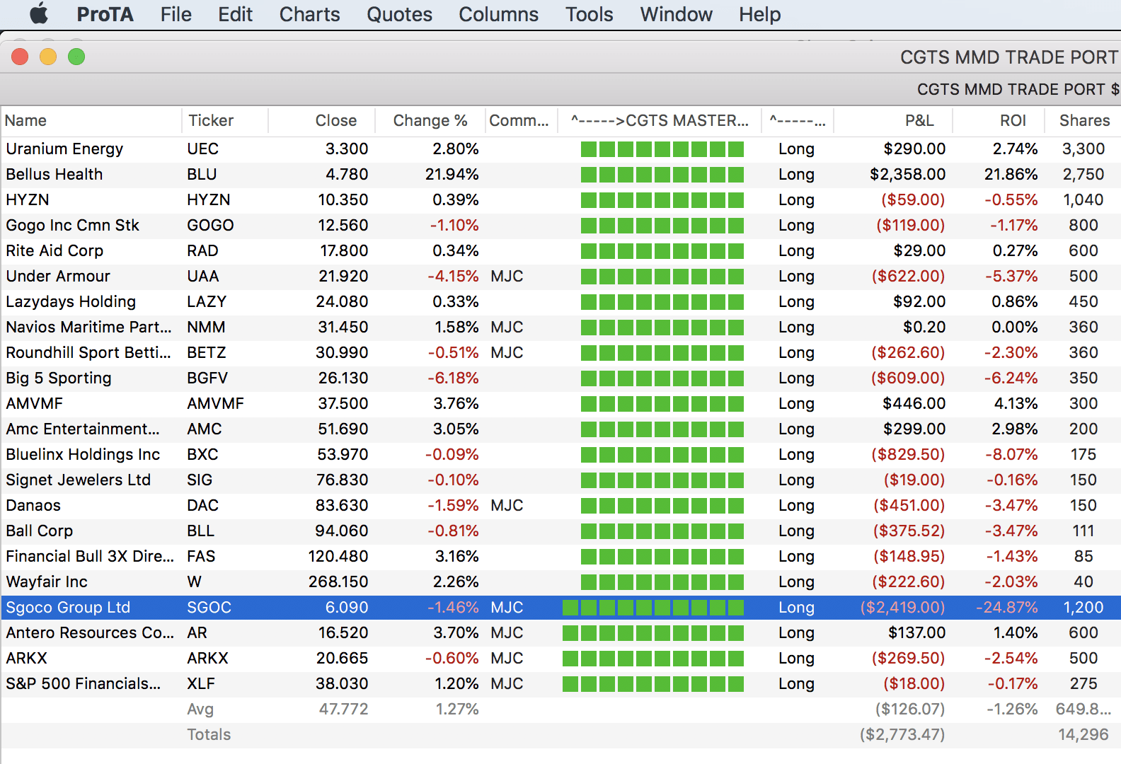Open the Columns menu
Image resolution: width=1121 pixels, height=764 pixels.
[x=498, y=14]
